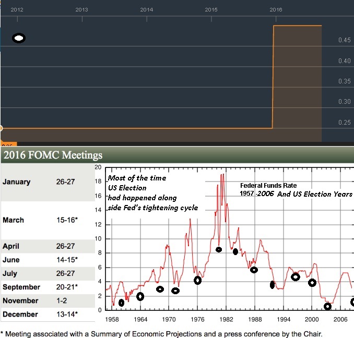Image resolution: width=354 pixels, height=338 pixels.
Task: Select the 2016 year label on the top axis
Action: click(x=276, y=9)
